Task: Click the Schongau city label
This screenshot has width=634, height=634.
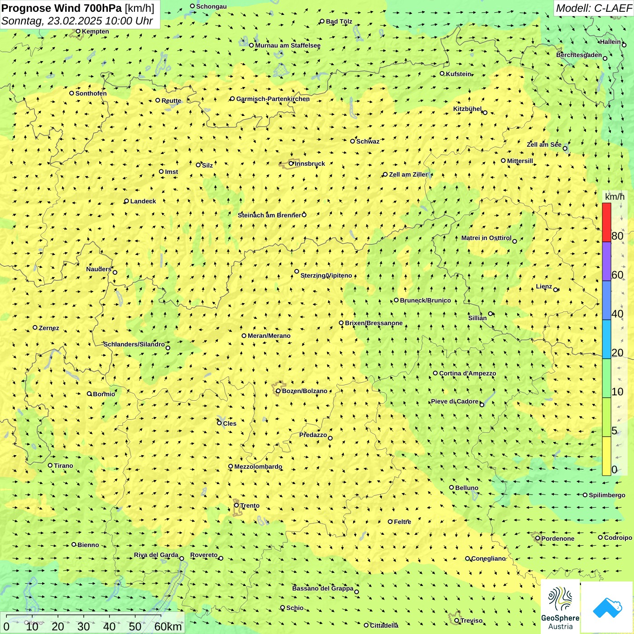Action: coord(211,6)
